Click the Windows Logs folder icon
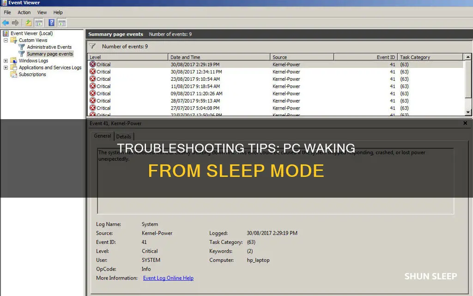Screen dimensions: 473x296 pos(13,60)
